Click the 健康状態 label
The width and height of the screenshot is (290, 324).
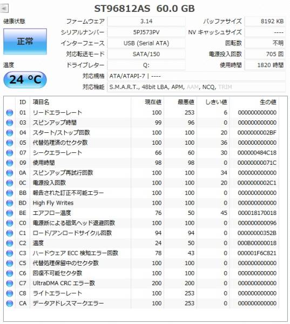(x=14, y=22)
